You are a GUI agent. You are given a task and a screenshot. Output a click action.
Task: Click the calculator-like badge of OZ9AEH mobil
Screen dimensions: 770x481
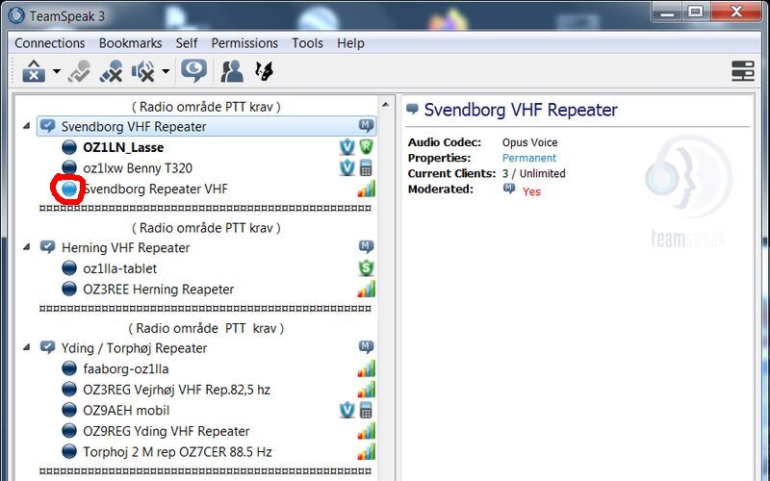366,411
